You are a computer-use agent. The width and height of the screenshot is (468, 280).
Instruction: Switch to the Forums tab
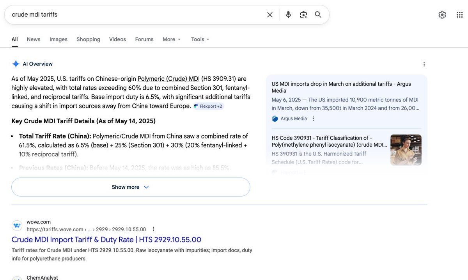(x=144, y=39)
